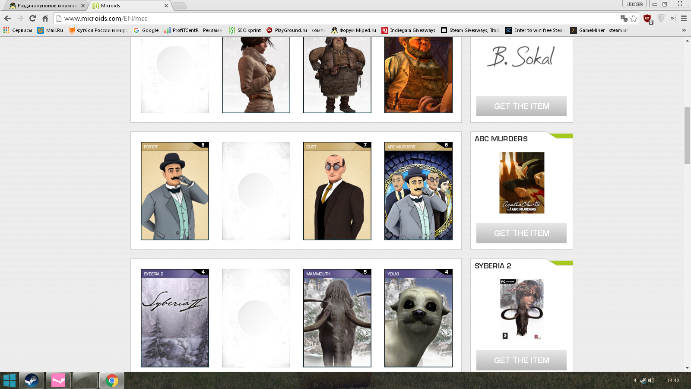
Task: Open the SEO sprint bookmark
Action: coord(245,30)
